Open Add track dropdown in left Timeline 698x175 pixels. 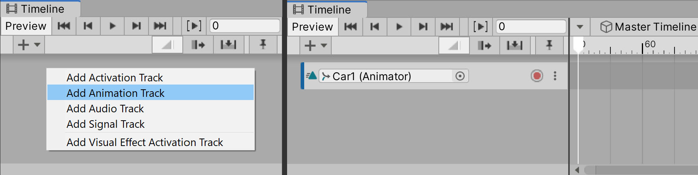click(x=29, y=45)
